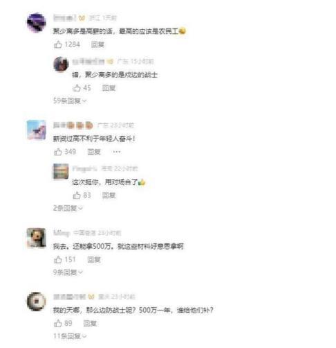Reply to the 边防战士 comment
This screenshot has width=336, height=348.
[90, 323]
